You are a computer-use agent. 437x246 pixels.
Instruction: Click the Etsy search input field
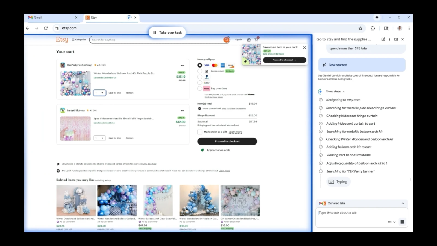[x=156, y=40]
